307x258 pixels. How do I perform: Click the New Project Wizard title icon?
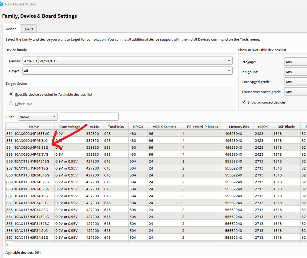point(2,4)
